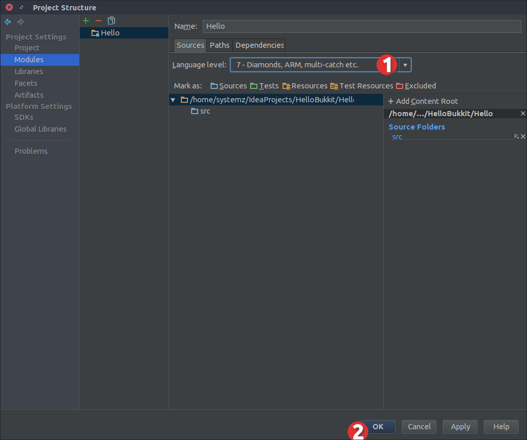Click the back navigation arrow
The image size is (527, 440).
tap(8, 22)
